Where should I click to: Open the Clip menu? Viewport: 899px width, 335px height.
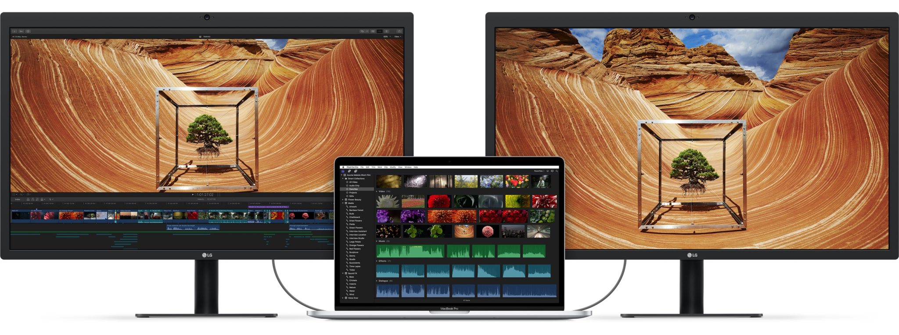[386, 167]
